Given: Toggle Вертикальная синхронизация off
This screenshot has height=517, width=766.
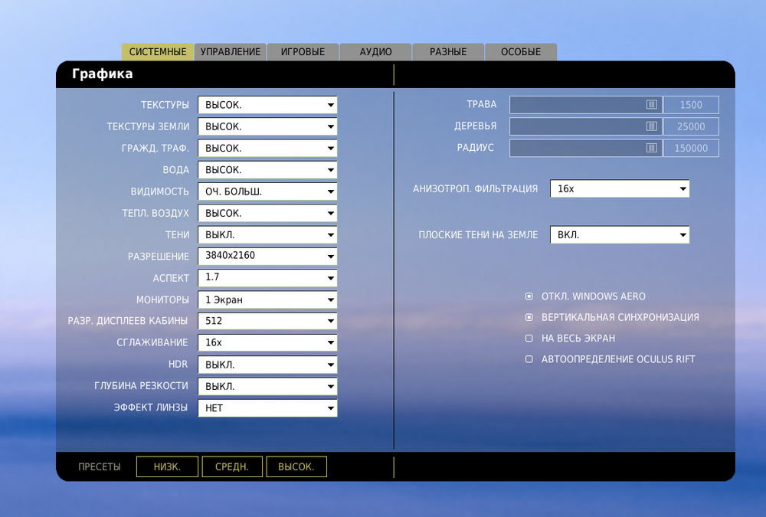Looking at the screenshot, I should [529, 316].
